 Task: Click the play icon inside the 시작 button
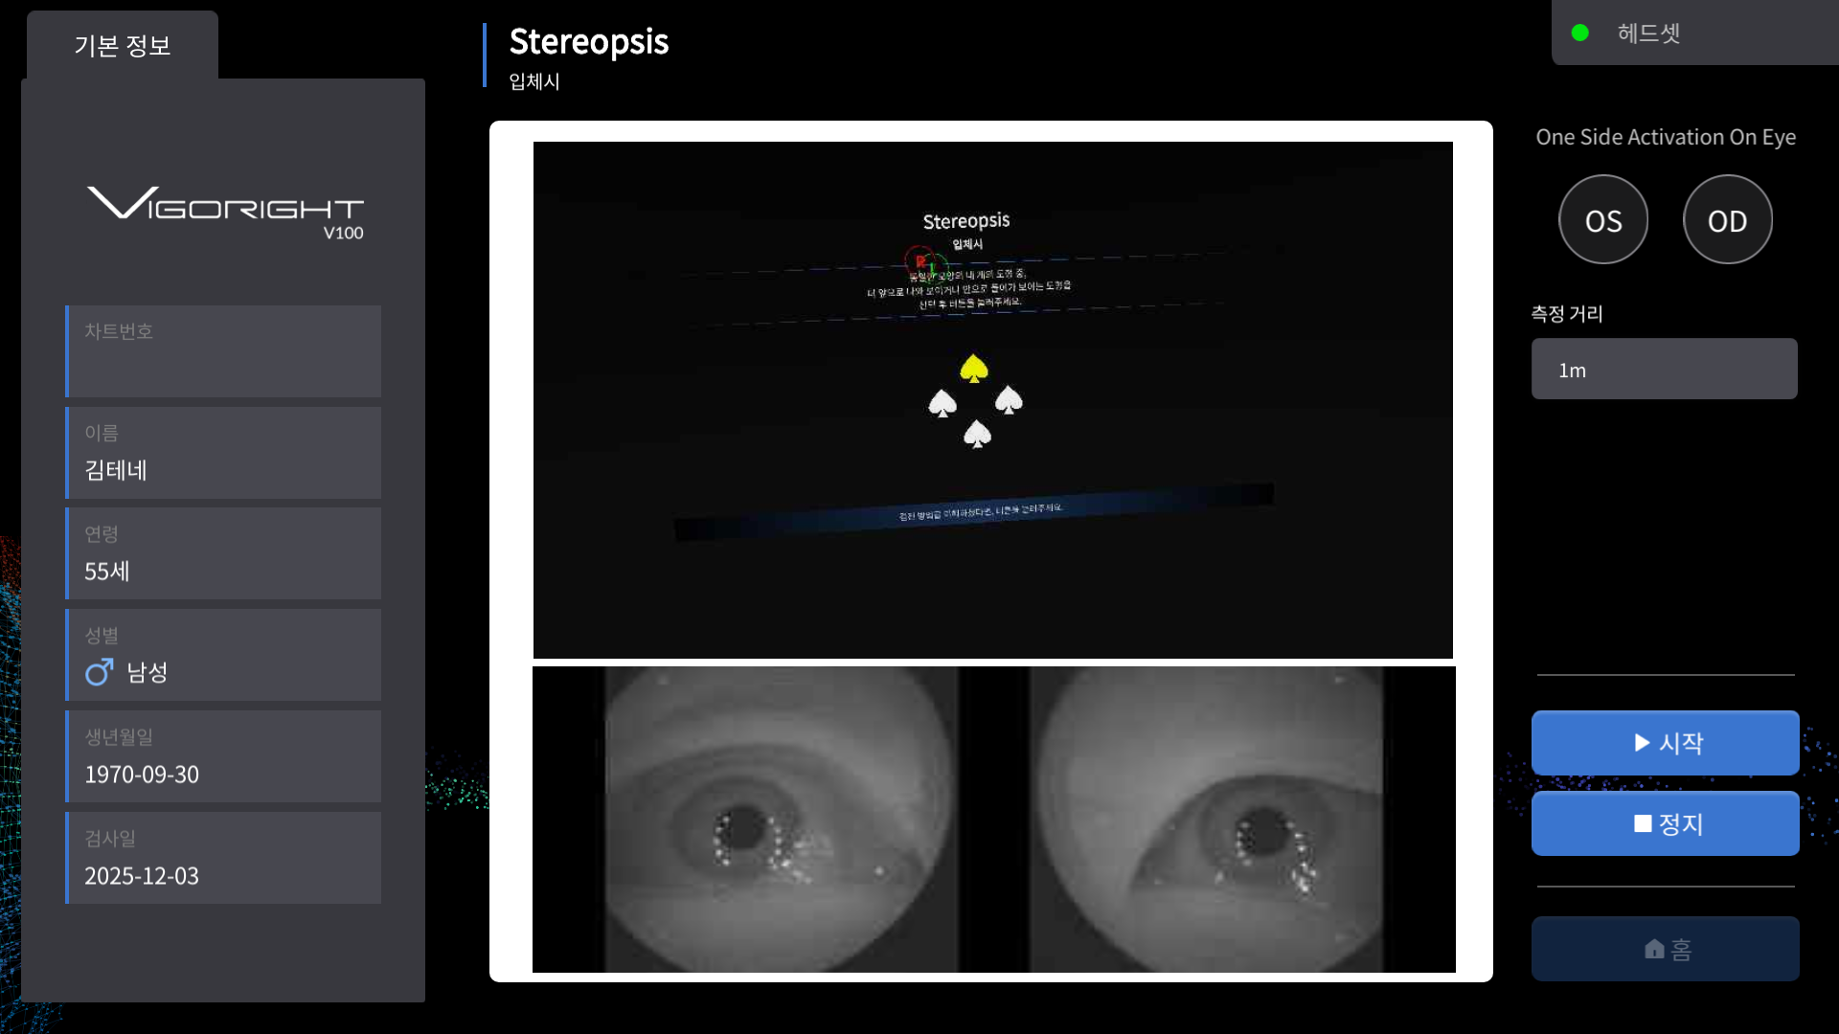click(x=1642, y=743)
